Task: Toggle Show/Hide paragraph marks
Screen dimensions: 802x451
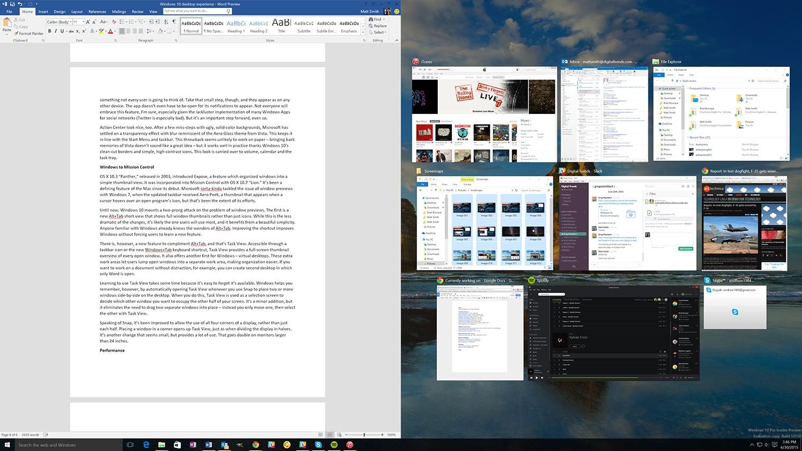Action: [x=174, y=21]
